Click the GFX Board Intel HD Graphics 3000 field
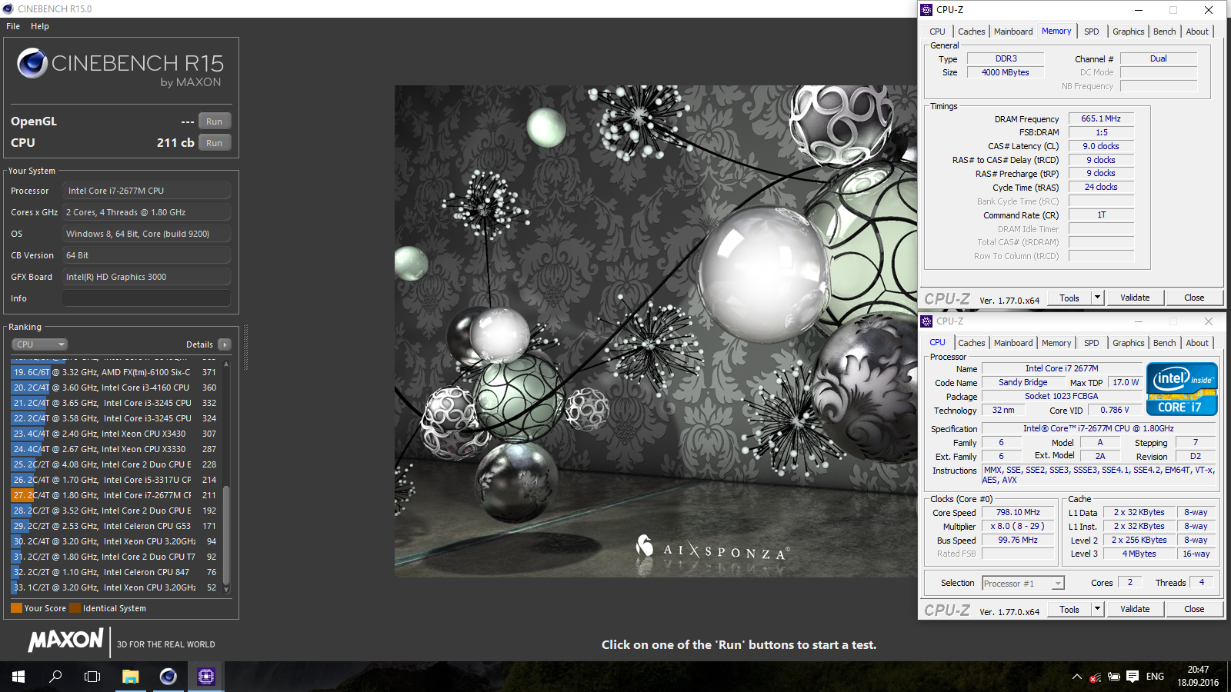The width and height of the screenshot is (1231, 692). click(x=146, y=277)
